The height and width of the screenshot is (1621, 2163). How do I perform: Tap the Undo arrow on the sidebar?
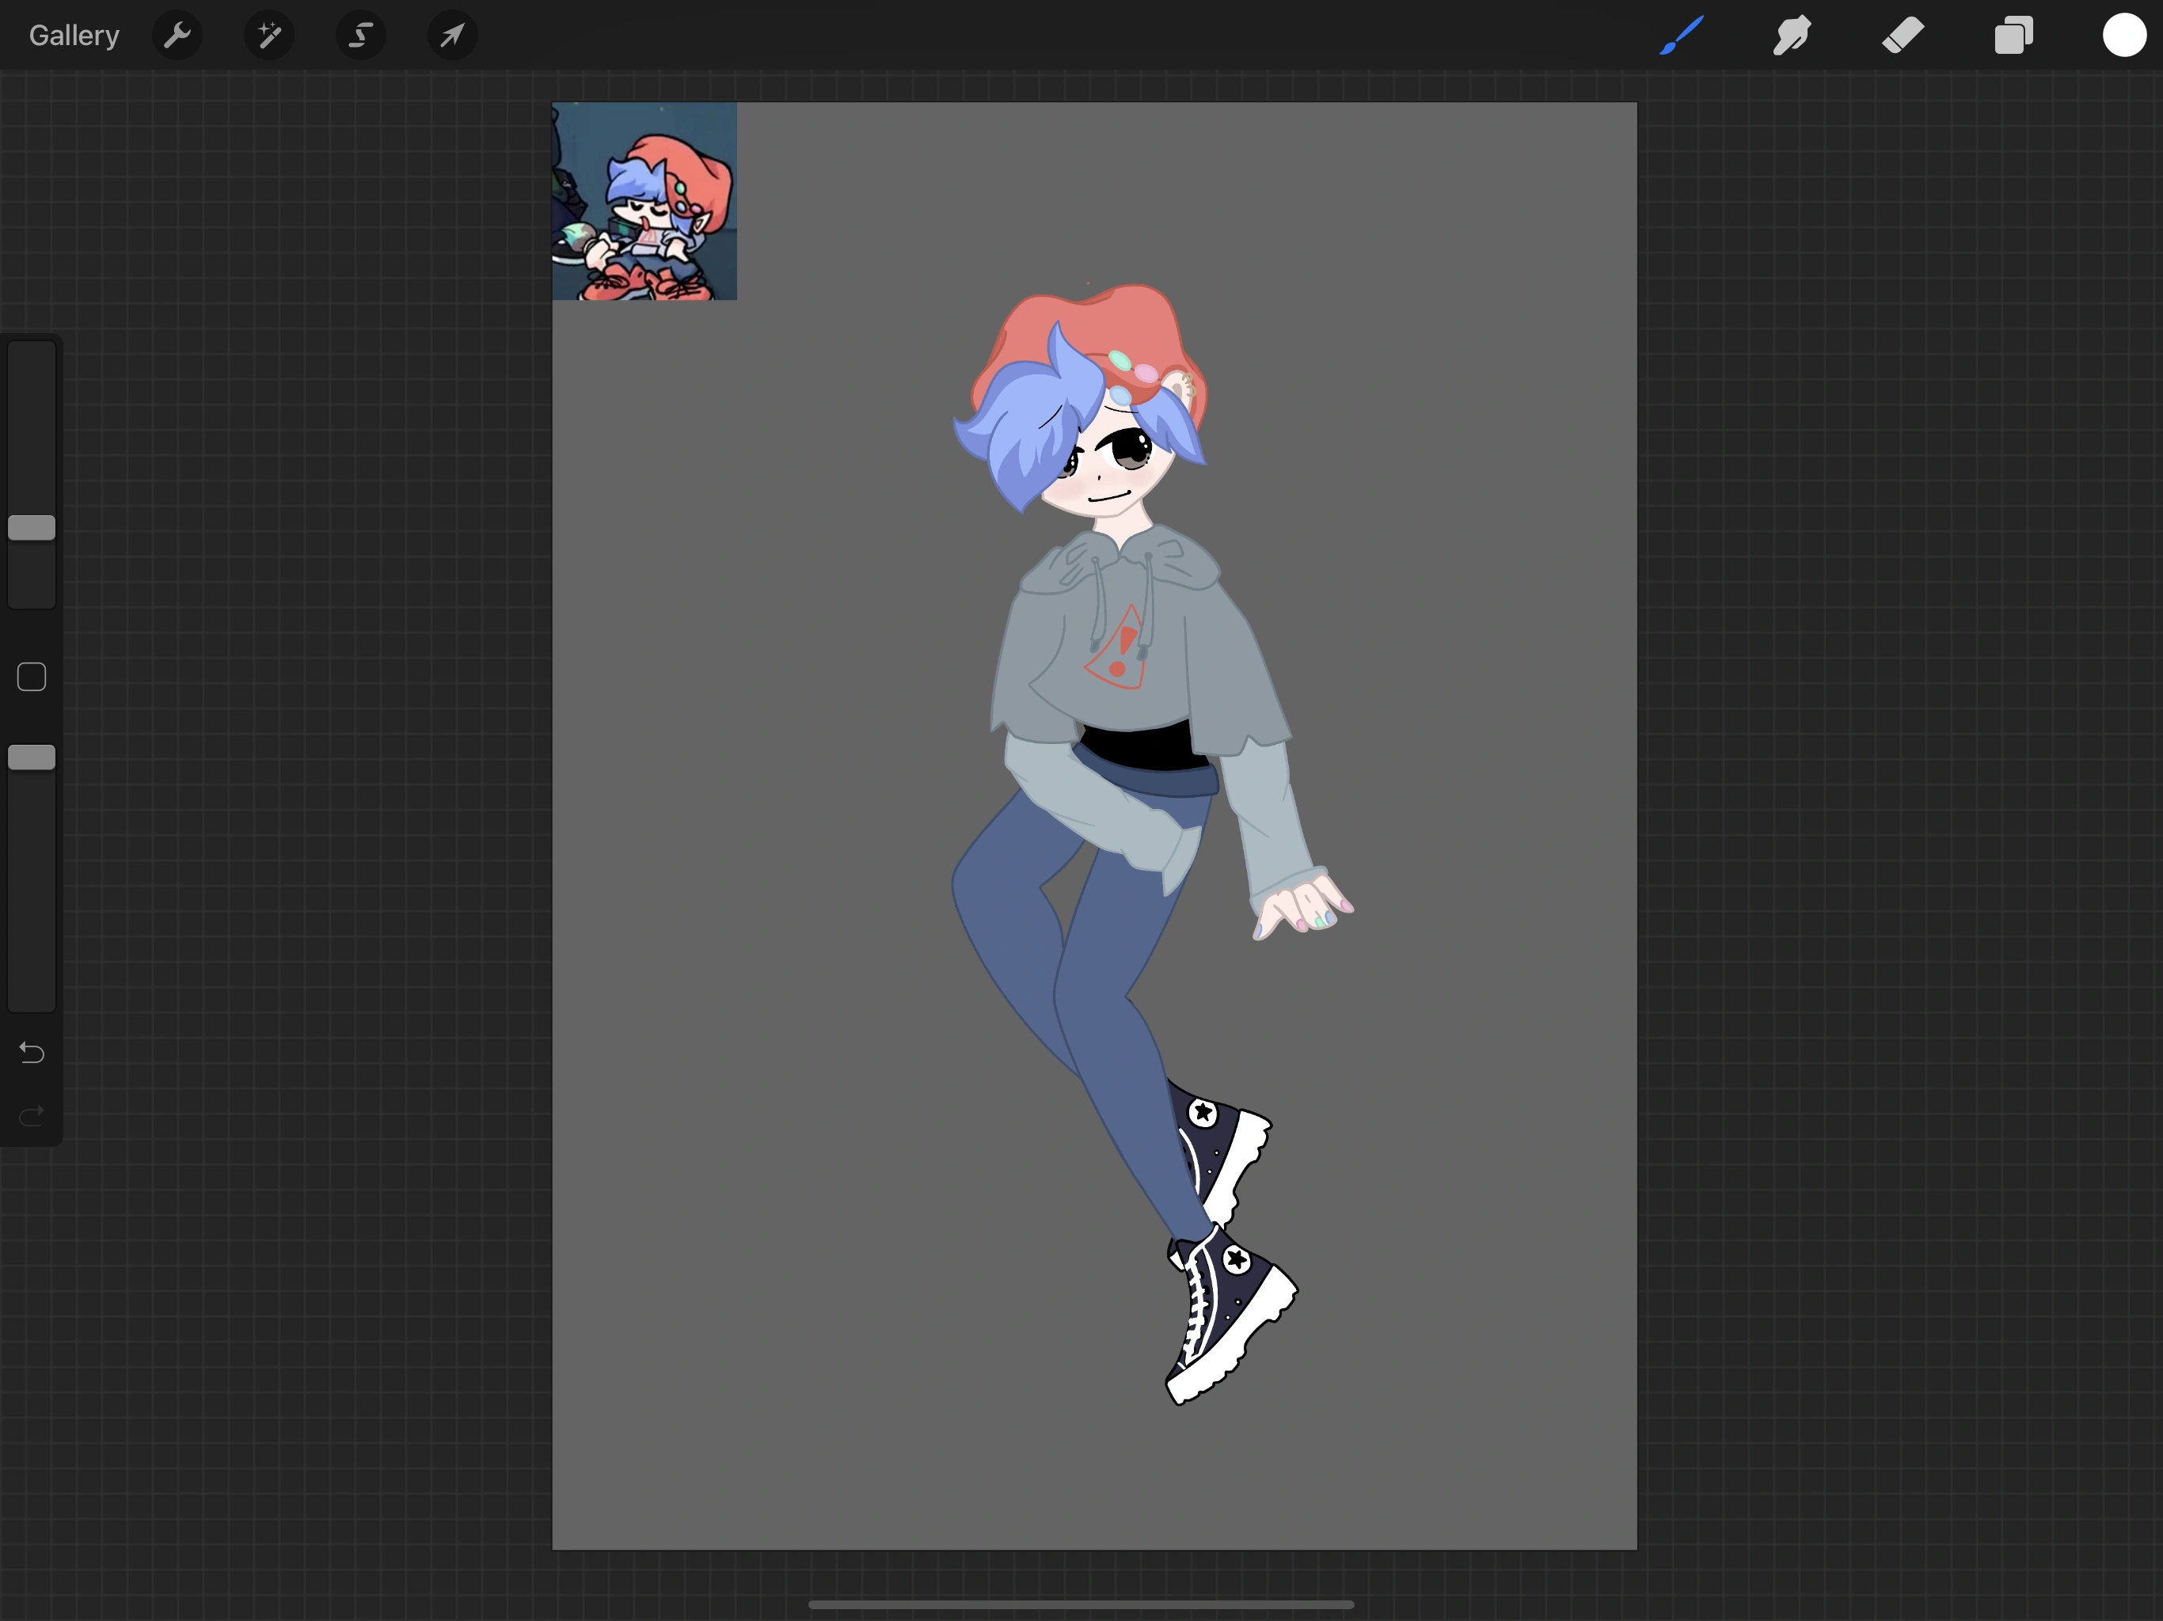[30, 1053]
